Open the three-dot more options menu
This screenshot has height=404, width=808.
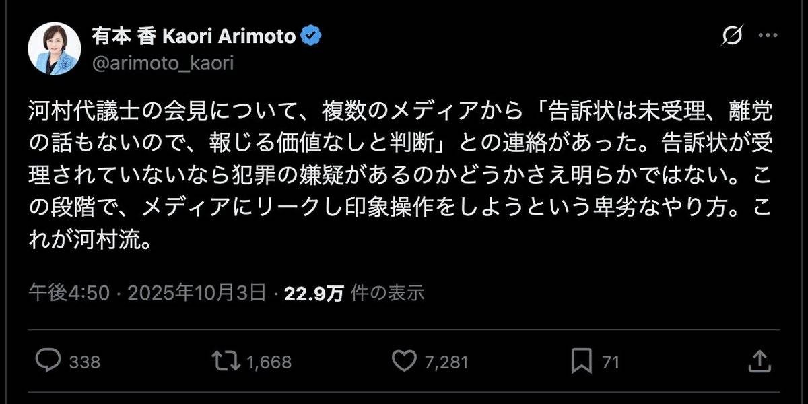tap(768, 36)
